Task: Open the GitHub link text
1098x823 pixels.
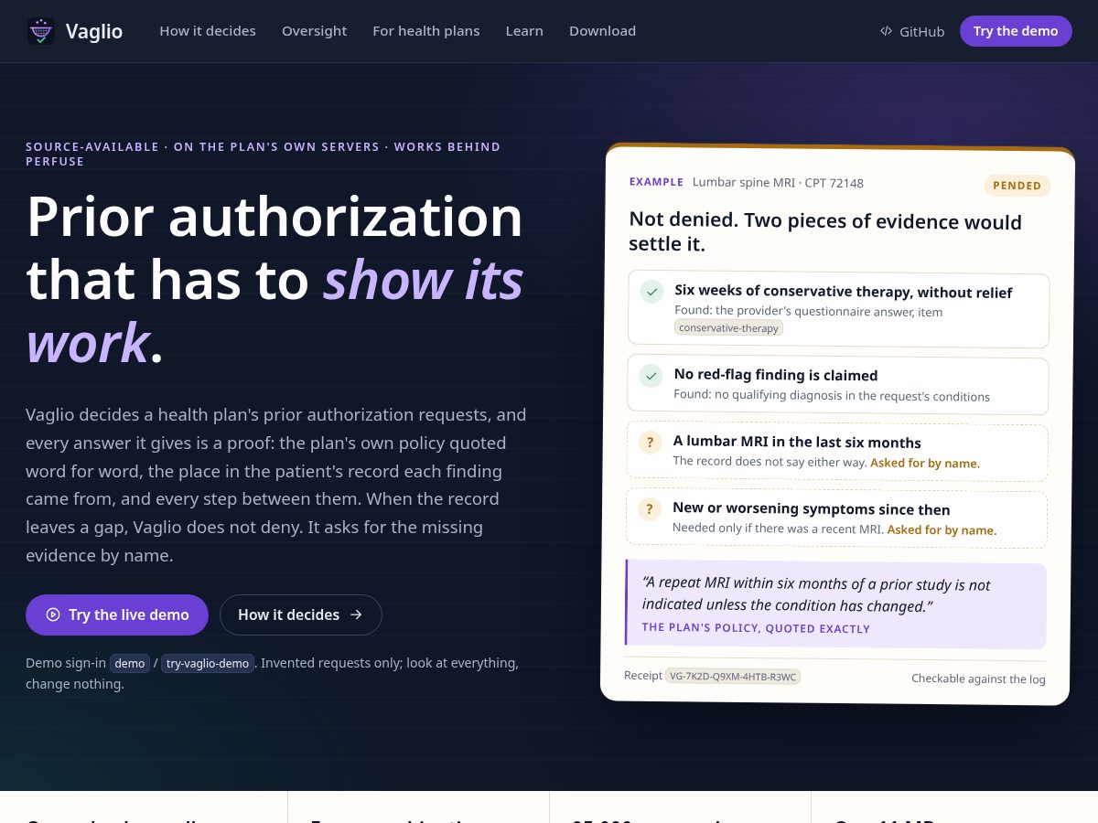Action: click(x=921, y=31)
